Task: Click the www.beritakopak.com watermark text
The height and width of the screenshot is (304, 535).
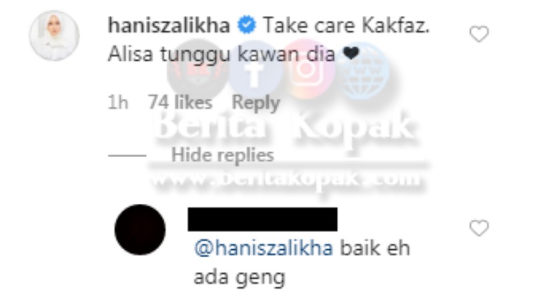Action: point(286,178)
